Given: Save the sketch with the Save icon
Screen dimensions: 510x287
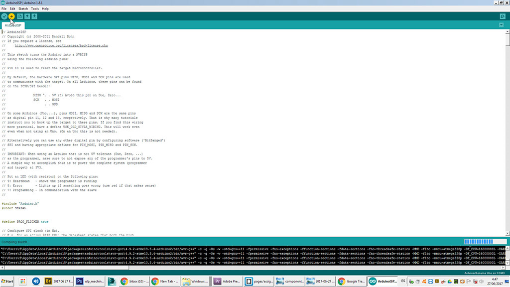Looking at the screenshot, I should click(x=34, y=16).
